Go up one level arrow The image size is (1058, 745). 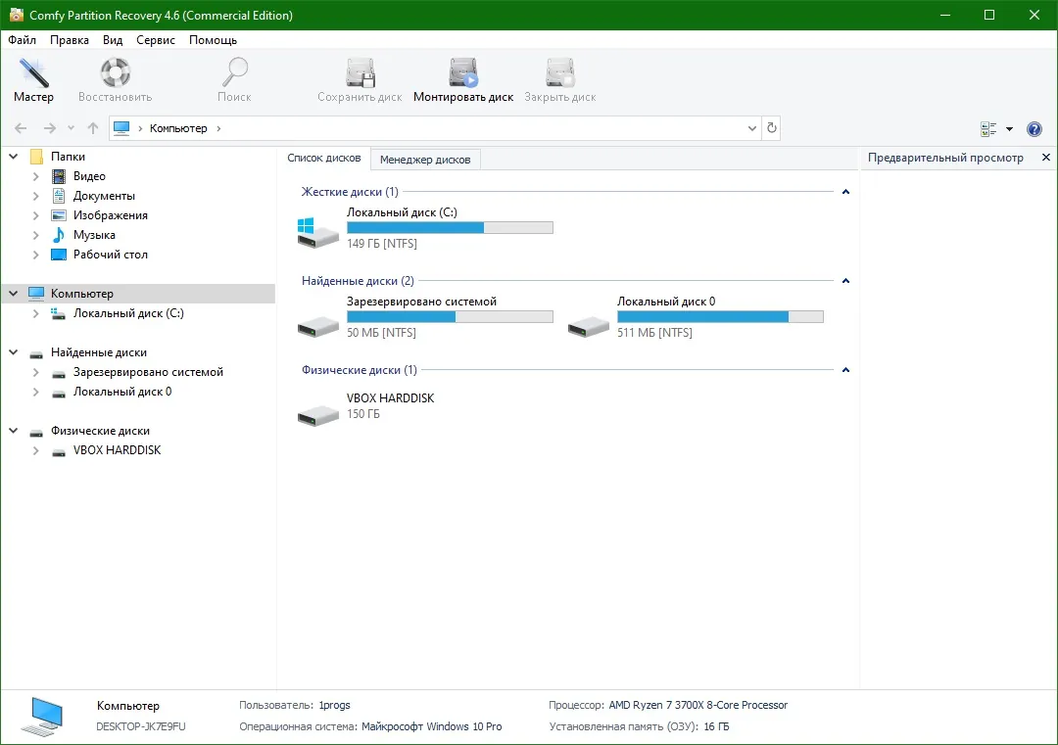tap(93, 128)
